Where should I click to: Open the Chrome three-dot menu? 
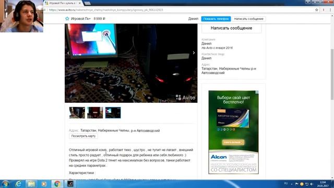pyautogui.click(x=330, y=10)
